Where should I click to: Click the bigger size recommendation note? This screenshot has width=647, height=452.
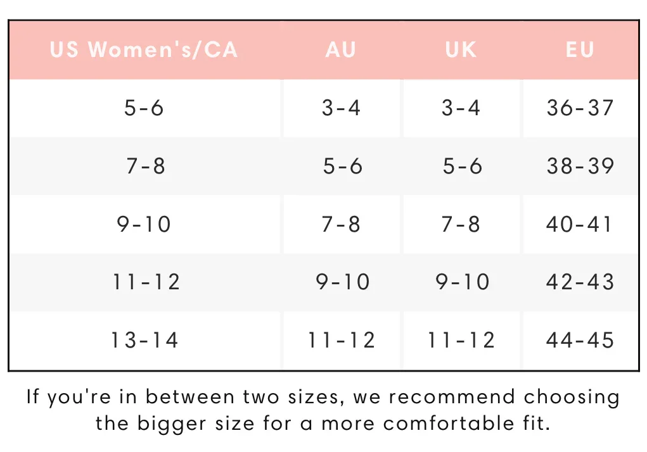(323, 410)
